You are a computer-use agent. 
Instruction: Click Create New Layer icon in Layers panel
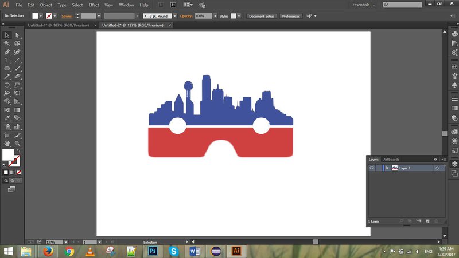click(427, 220)
